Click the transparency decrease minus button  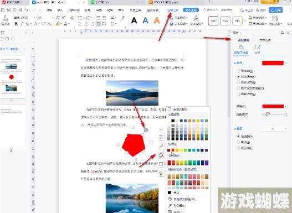point(264,115)
